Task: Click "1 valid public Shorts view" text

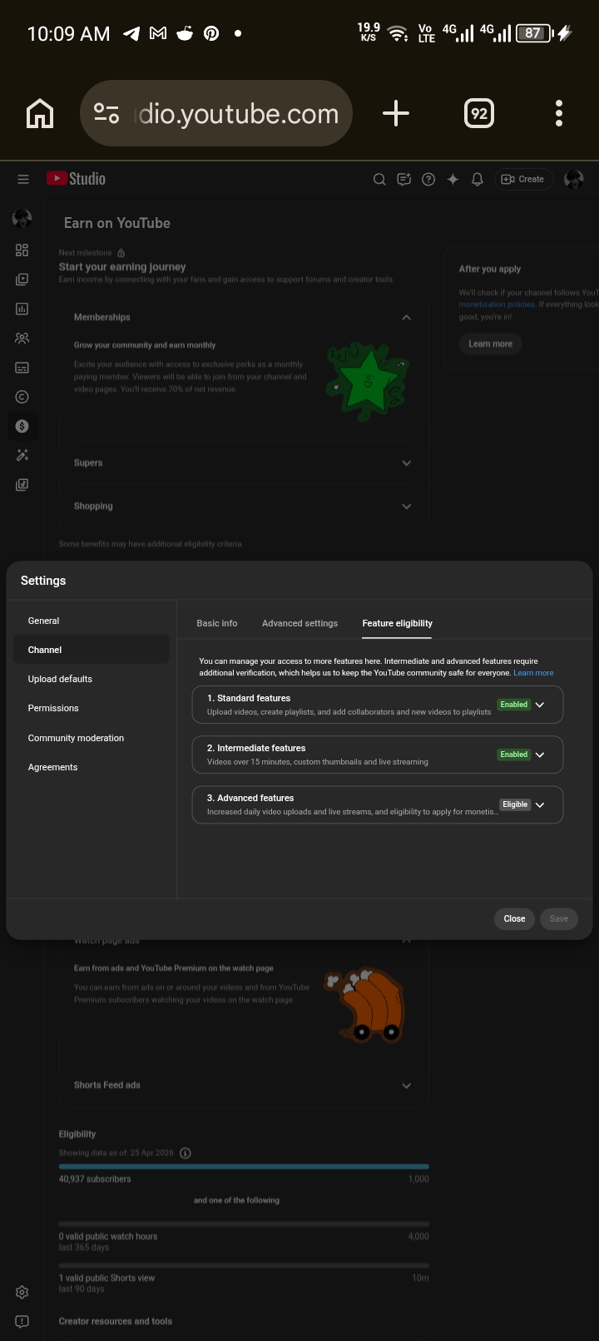Action: click(x=106, y=1278)
